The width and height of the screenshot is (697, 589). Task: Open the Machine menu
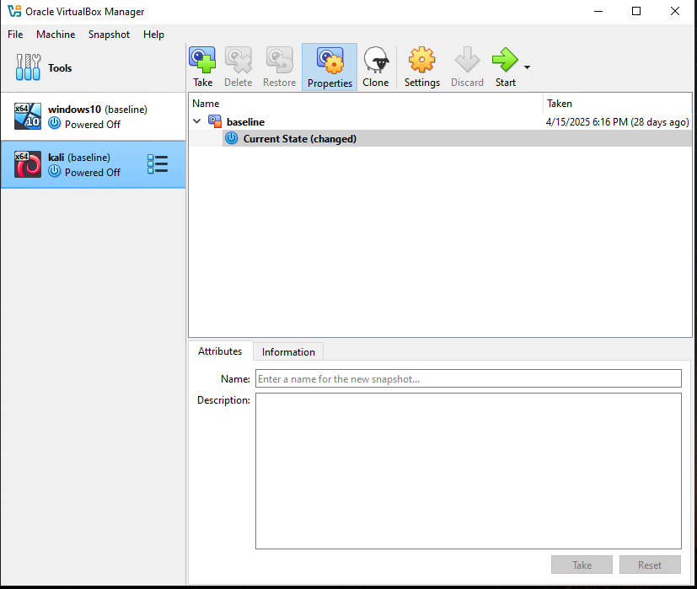56,35
